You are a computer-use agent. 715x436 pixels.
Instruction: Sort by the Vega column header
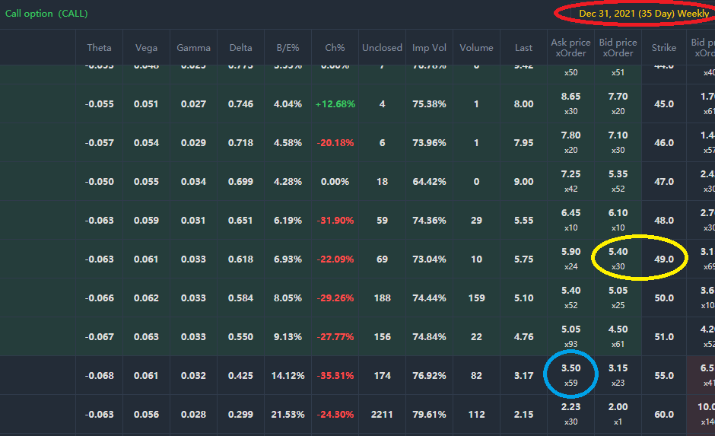click(146, 47)
